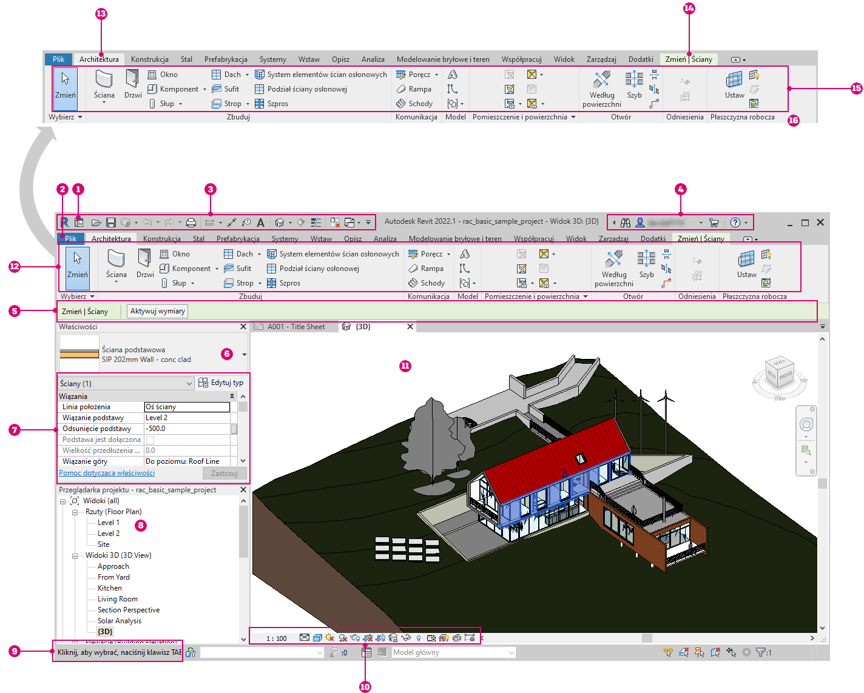Open the Zarządzaj ribbon tab in main window

(x=613, y=239)
